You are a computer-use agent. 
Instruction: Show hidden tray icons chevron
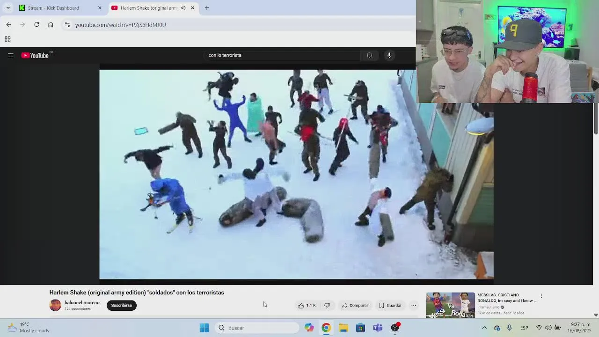coord(484,328)
